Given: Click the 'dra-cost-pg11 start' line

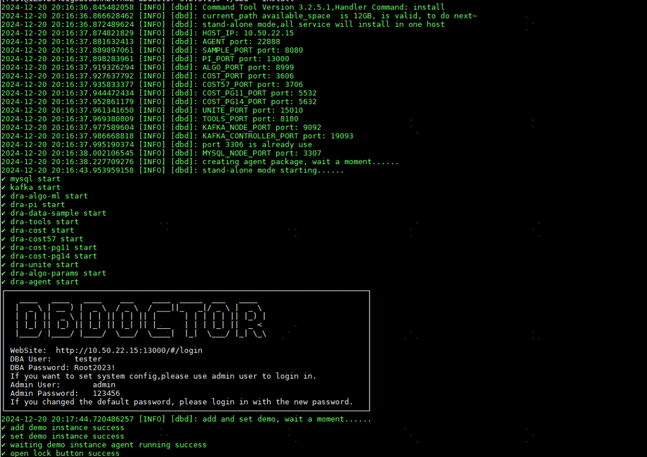Looking at the screenshot, I should 49,247.
